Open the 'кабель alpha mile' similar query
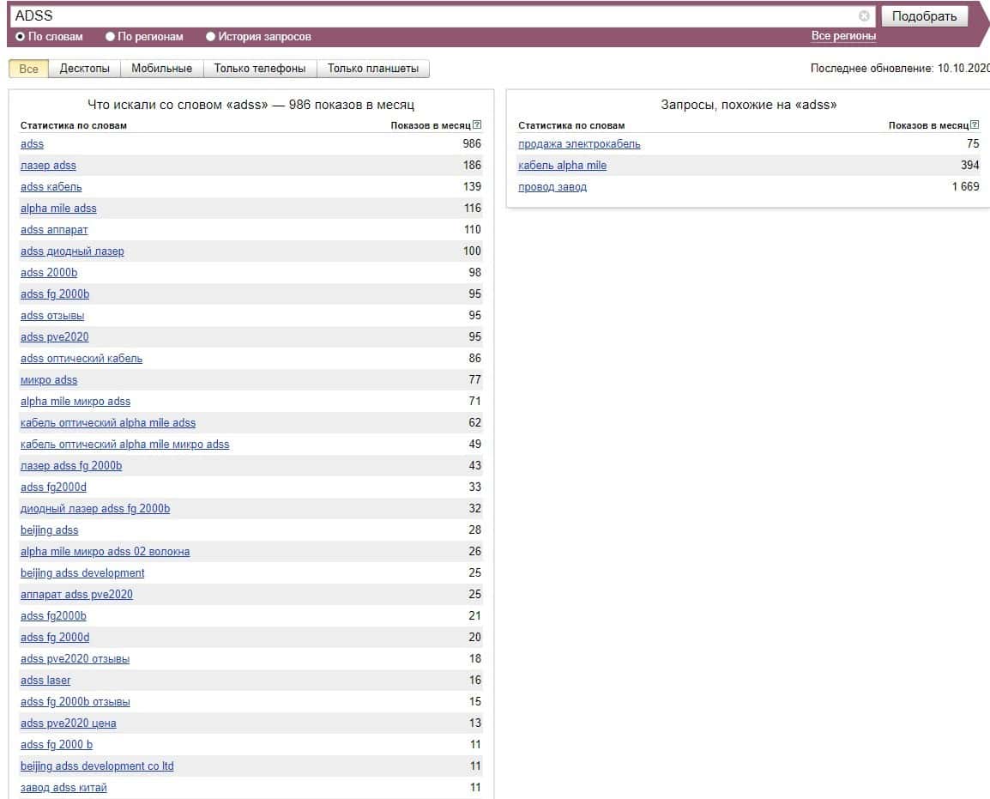Viewport: 990px width, 799px height. pyautogui.click(x=562, y=166)
